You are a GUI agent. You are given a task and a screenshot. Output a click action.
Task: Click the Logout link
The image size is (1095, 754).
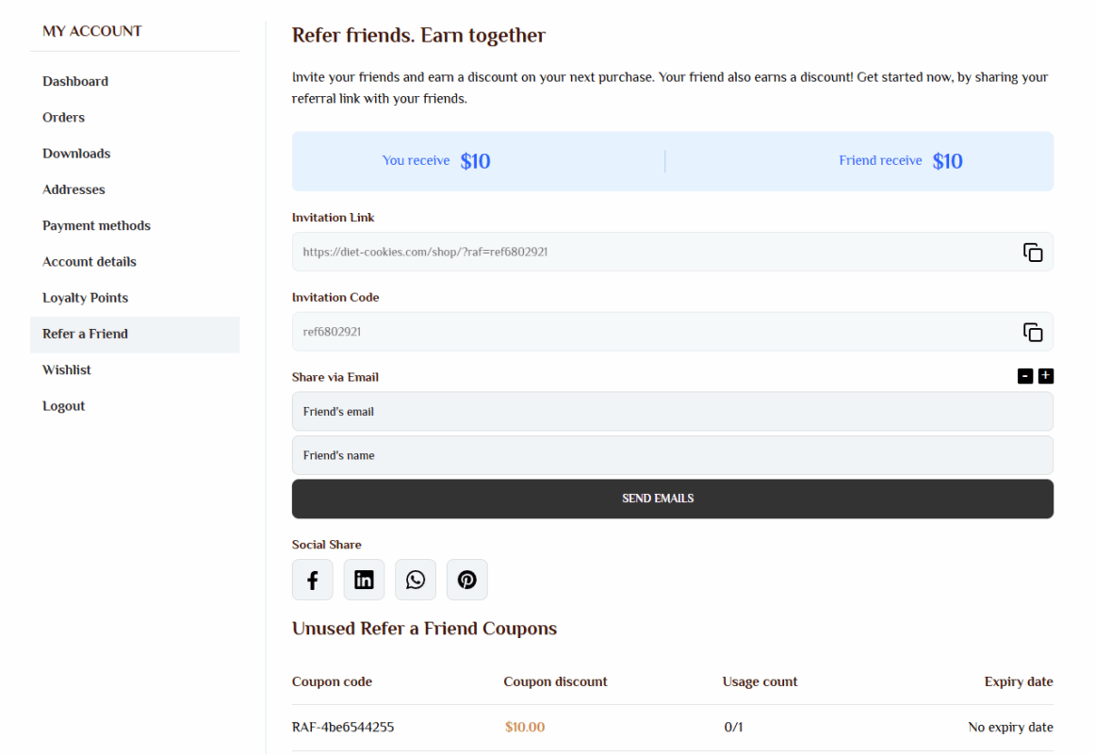[64, 406]
